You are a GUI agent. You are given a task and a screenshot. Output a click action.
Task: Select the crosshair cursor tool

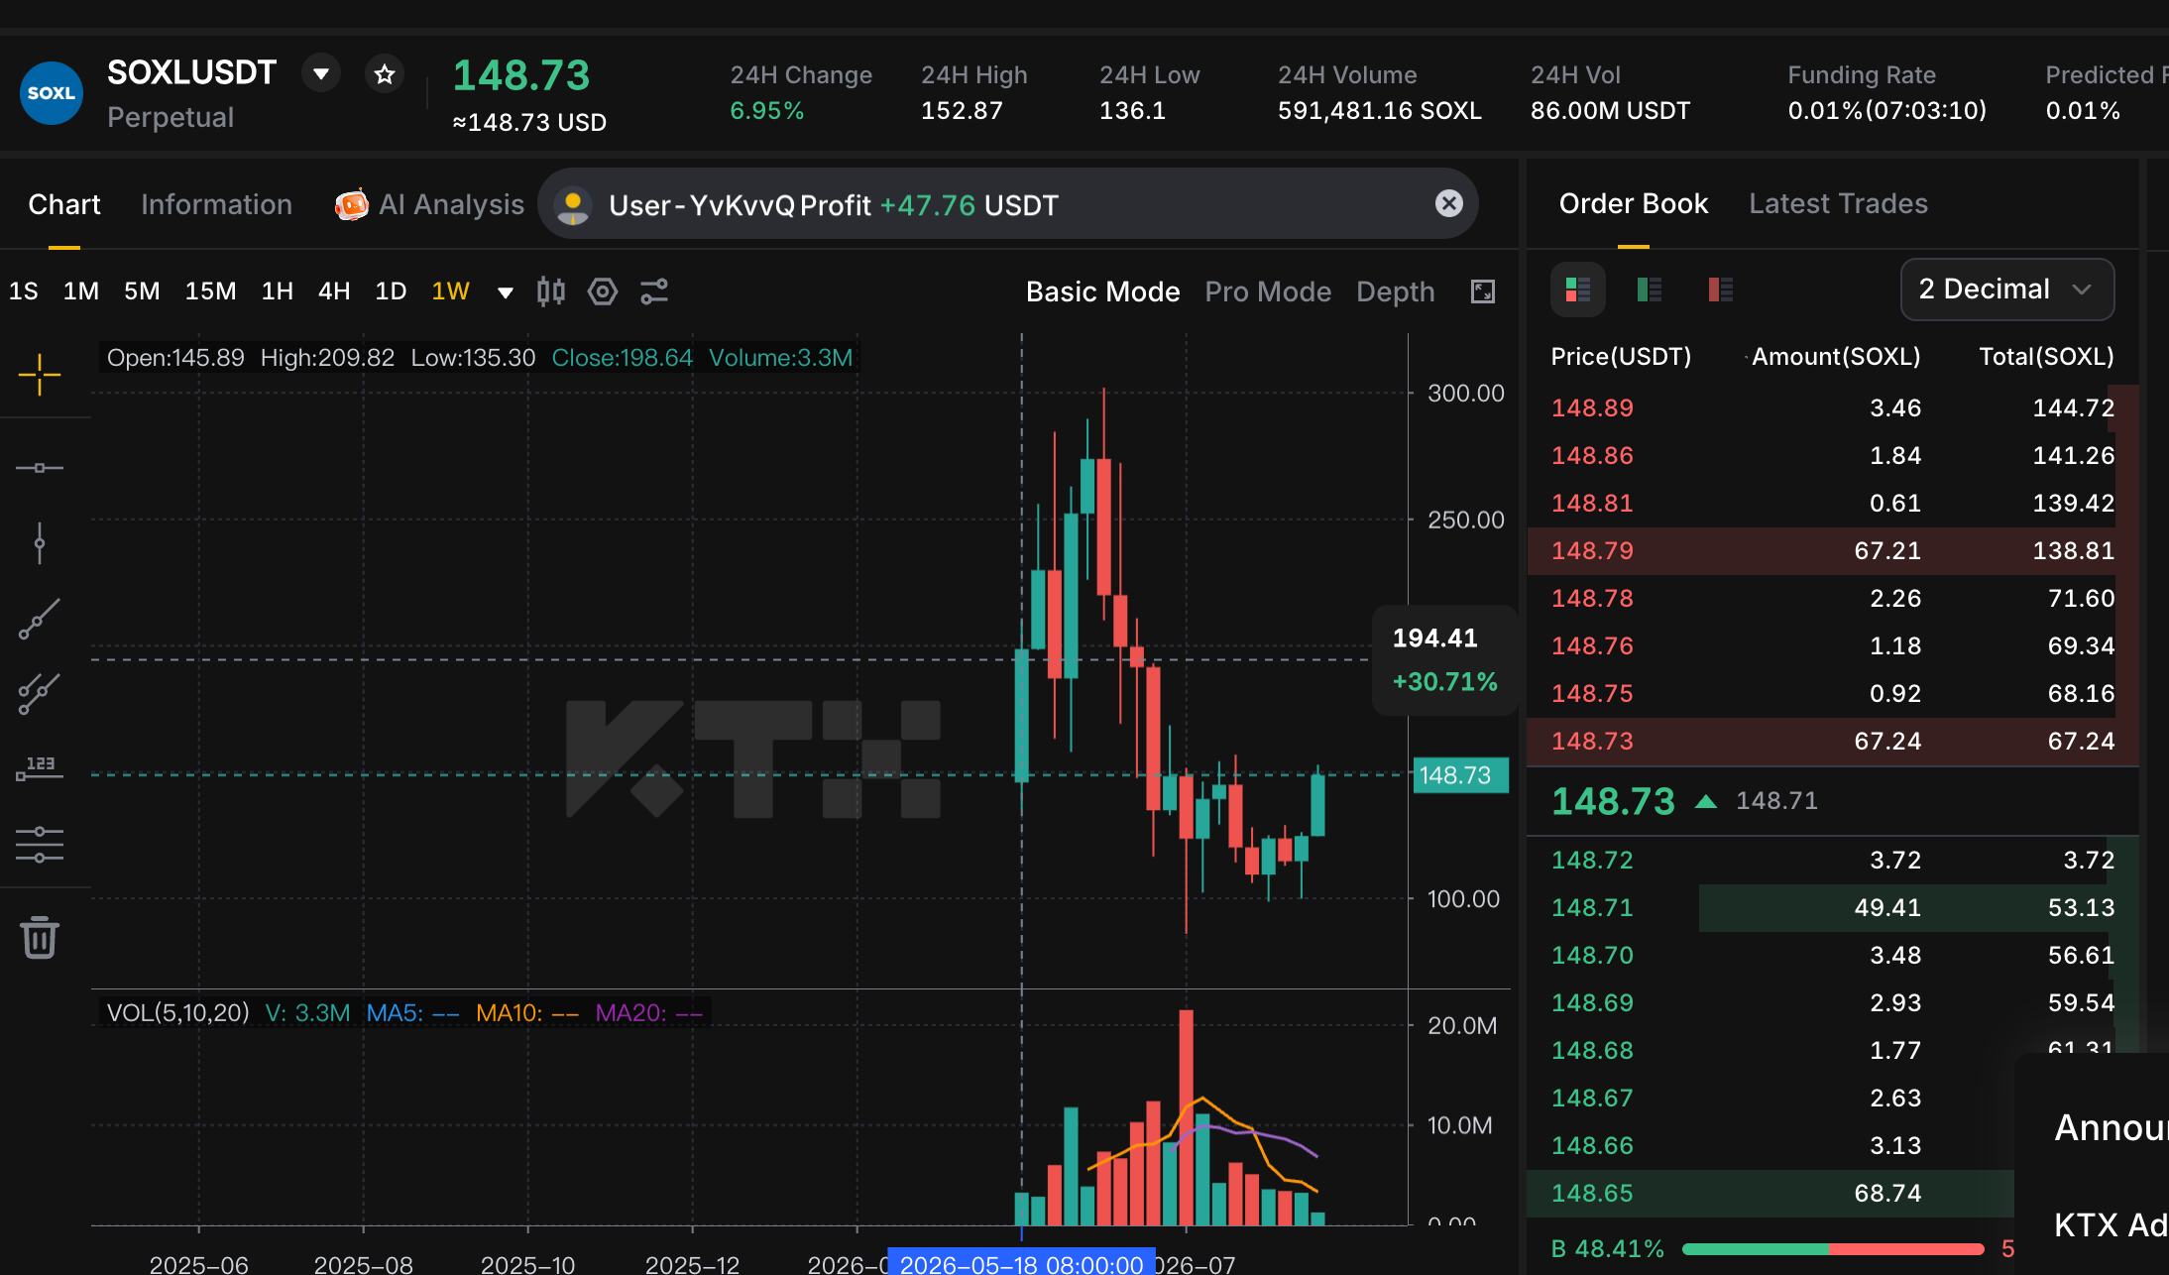[40, 375]
